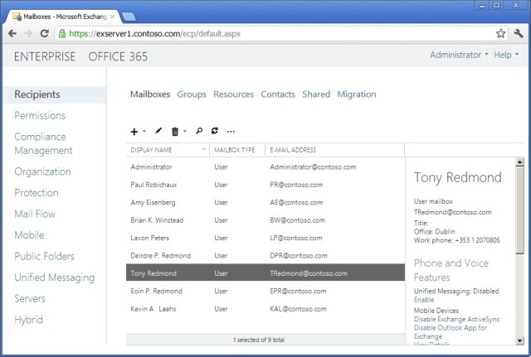Click the New mailbox plus icon
Image resolution: width=531 pixels, height=357 pixels.
click(134, 131)
